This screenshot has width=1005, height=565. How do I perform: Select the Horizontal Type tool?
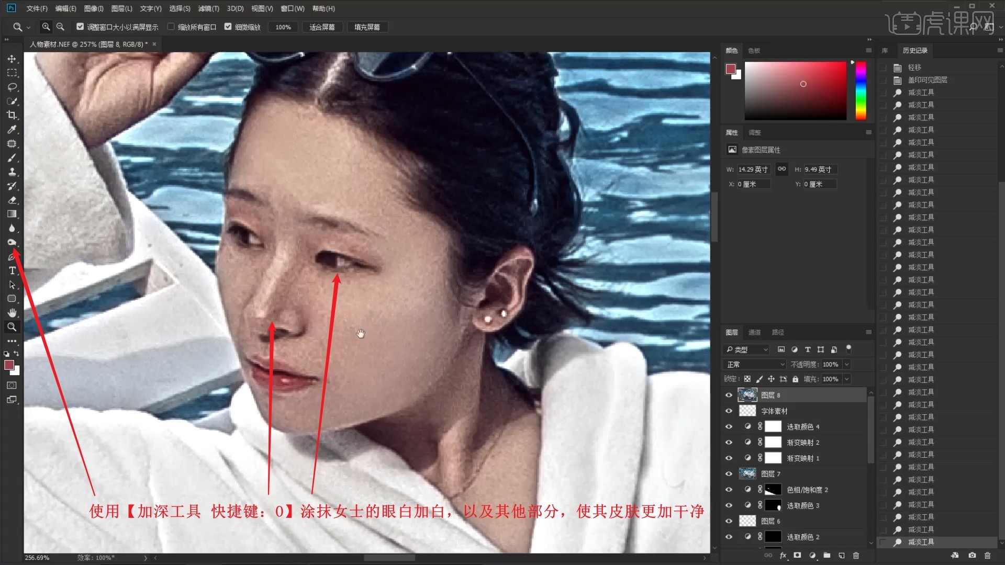click(x=12, y=270)
